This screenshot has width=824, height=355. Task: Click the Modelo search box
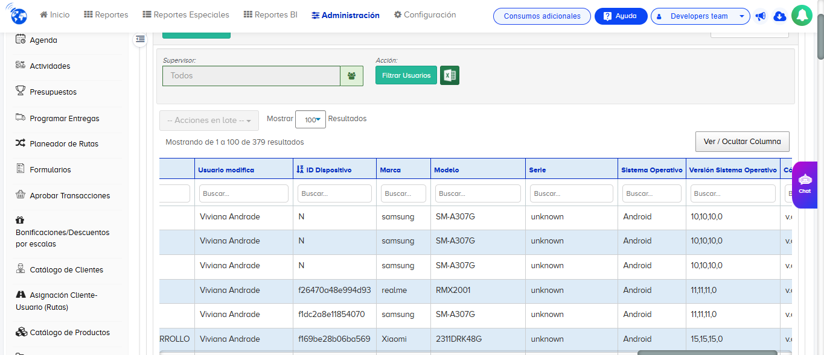[x=478, y=193]
